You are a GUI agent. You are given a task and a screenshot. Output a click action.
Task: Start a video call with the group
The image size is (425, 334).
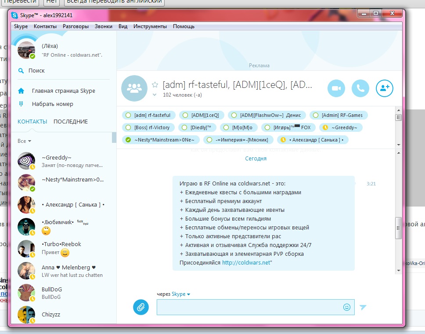pyautogui.click(x=336, y=88)
